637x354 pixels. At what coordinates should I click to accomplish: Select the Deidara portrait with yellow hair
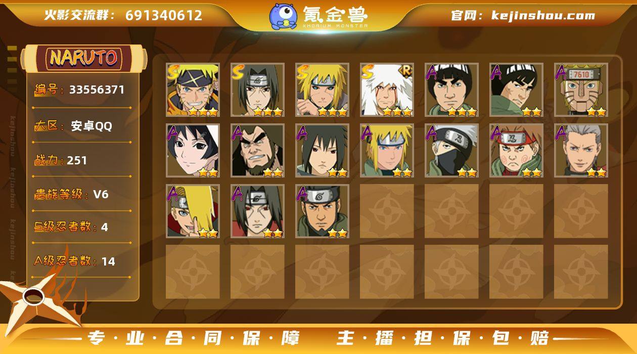pos(193,211)
